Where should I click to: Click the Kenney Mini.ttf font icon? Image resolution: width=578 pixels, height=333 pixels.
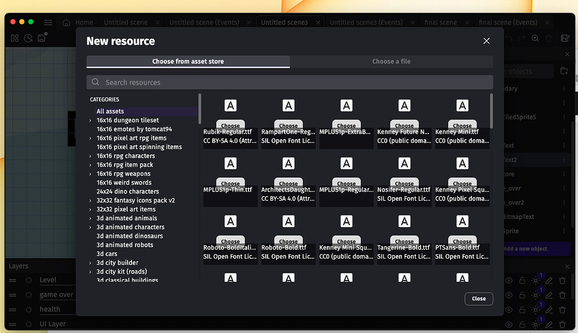(x=462, y=105)
